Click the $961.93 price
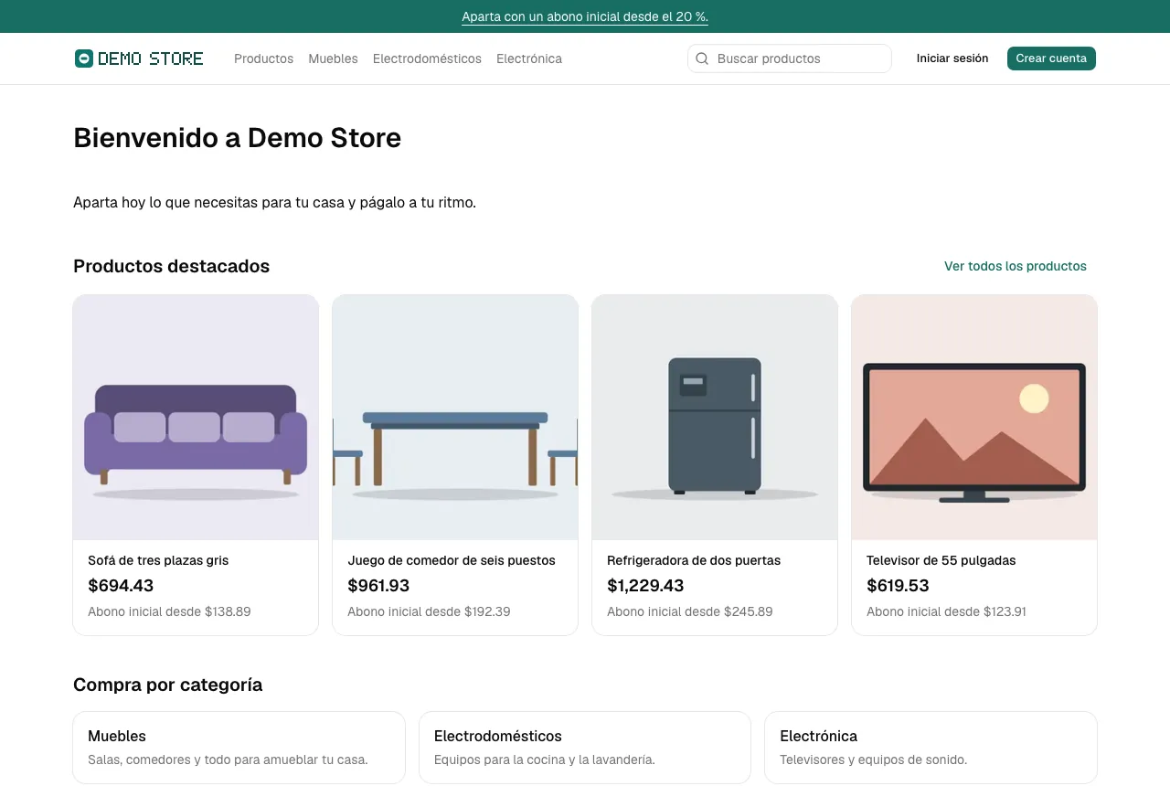This screenshot has width=1170, height=786. [378, 586]
